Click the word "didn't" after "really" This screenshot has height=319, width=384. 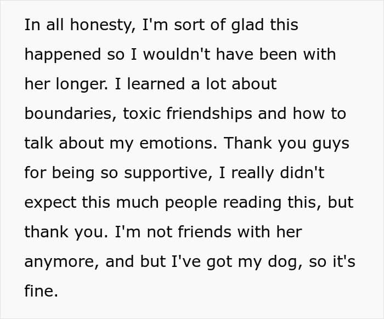(302, 173)
